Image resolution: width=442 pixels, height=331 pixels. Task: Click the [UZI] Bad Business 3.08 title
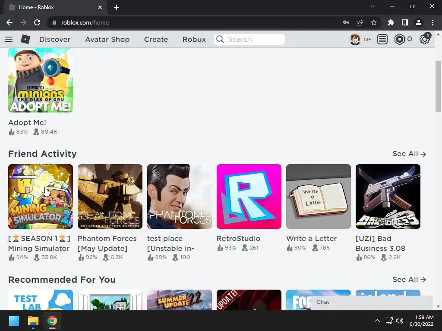(x=380, y=244)
